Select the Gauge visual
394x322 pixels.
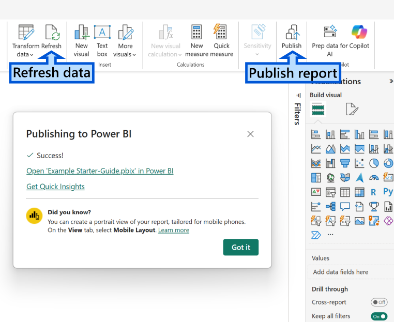tap(374, 178)
